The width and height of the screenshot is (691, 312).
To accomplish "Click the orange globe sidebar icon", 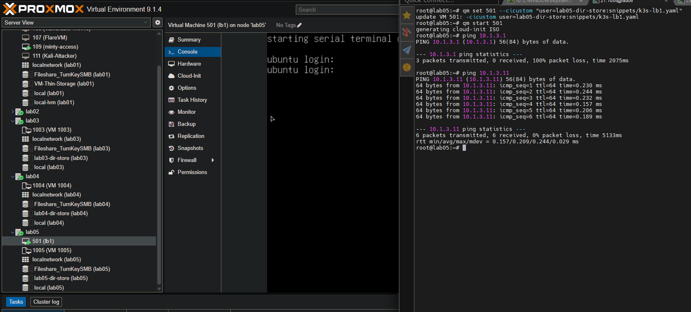I will [407, 67].
